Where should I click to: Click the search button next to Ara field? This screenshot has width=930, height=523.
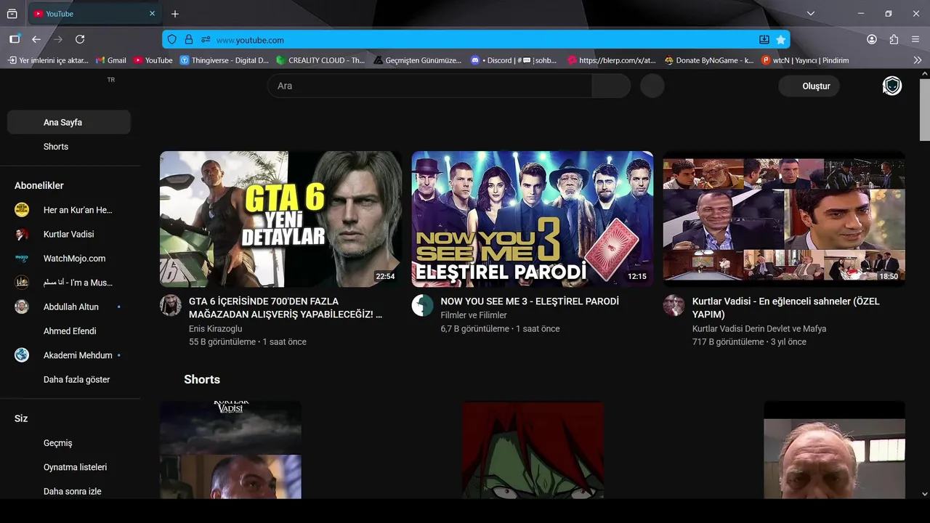click(611, 86)
